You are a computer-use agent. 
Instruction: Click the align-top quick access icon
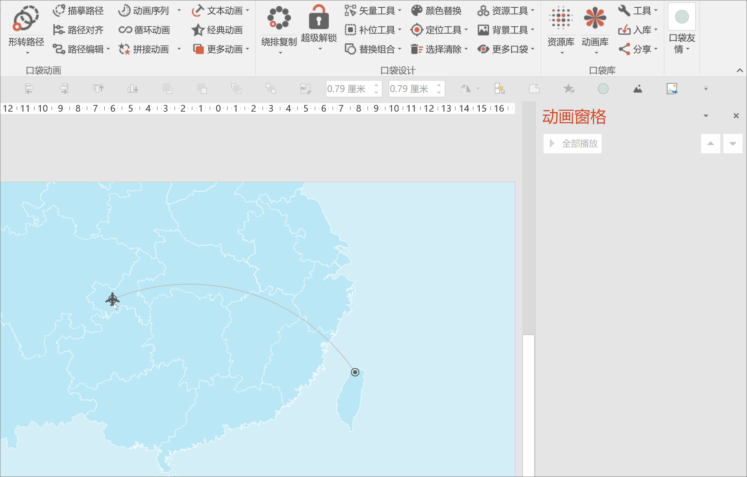click(x=98, y=89)
